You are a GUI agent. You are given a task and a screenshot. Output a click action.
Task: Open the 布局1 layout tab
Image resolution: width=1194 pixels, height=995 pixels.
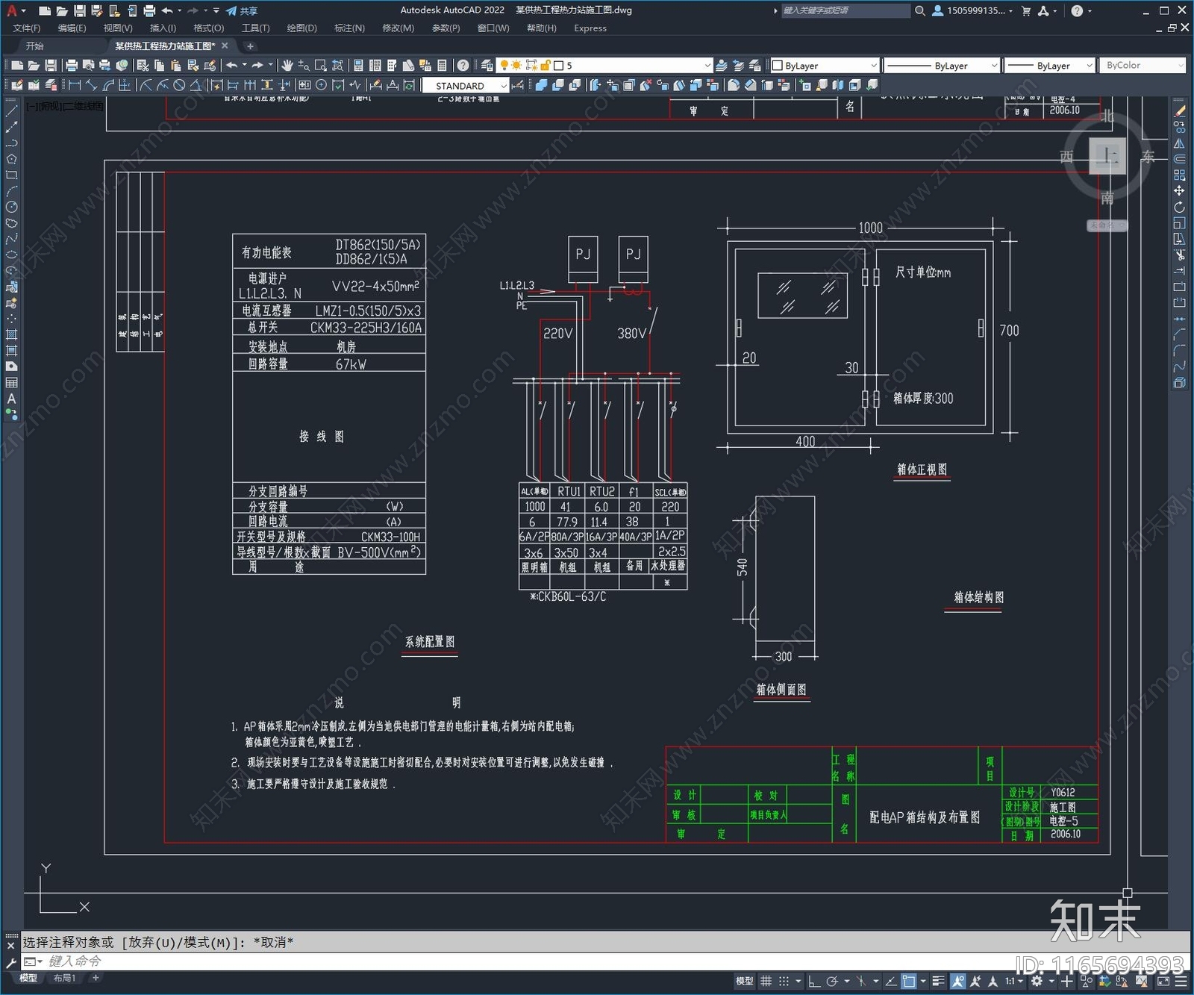tap(64, 978)
